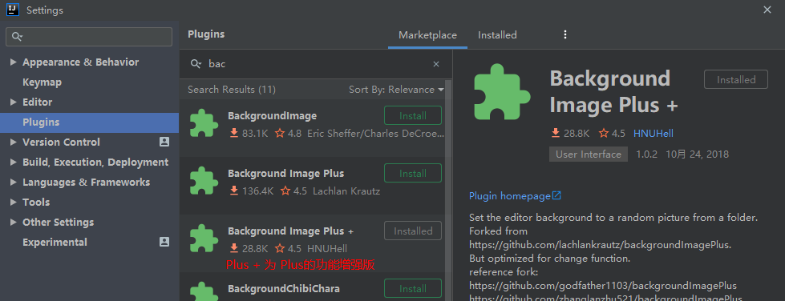Expand the Editor settings node
Viewport: 785px width, 301px height.
tap(14, 102)
